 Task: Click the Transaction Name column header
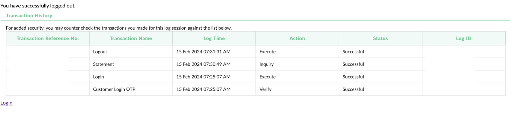click(131, 38)
